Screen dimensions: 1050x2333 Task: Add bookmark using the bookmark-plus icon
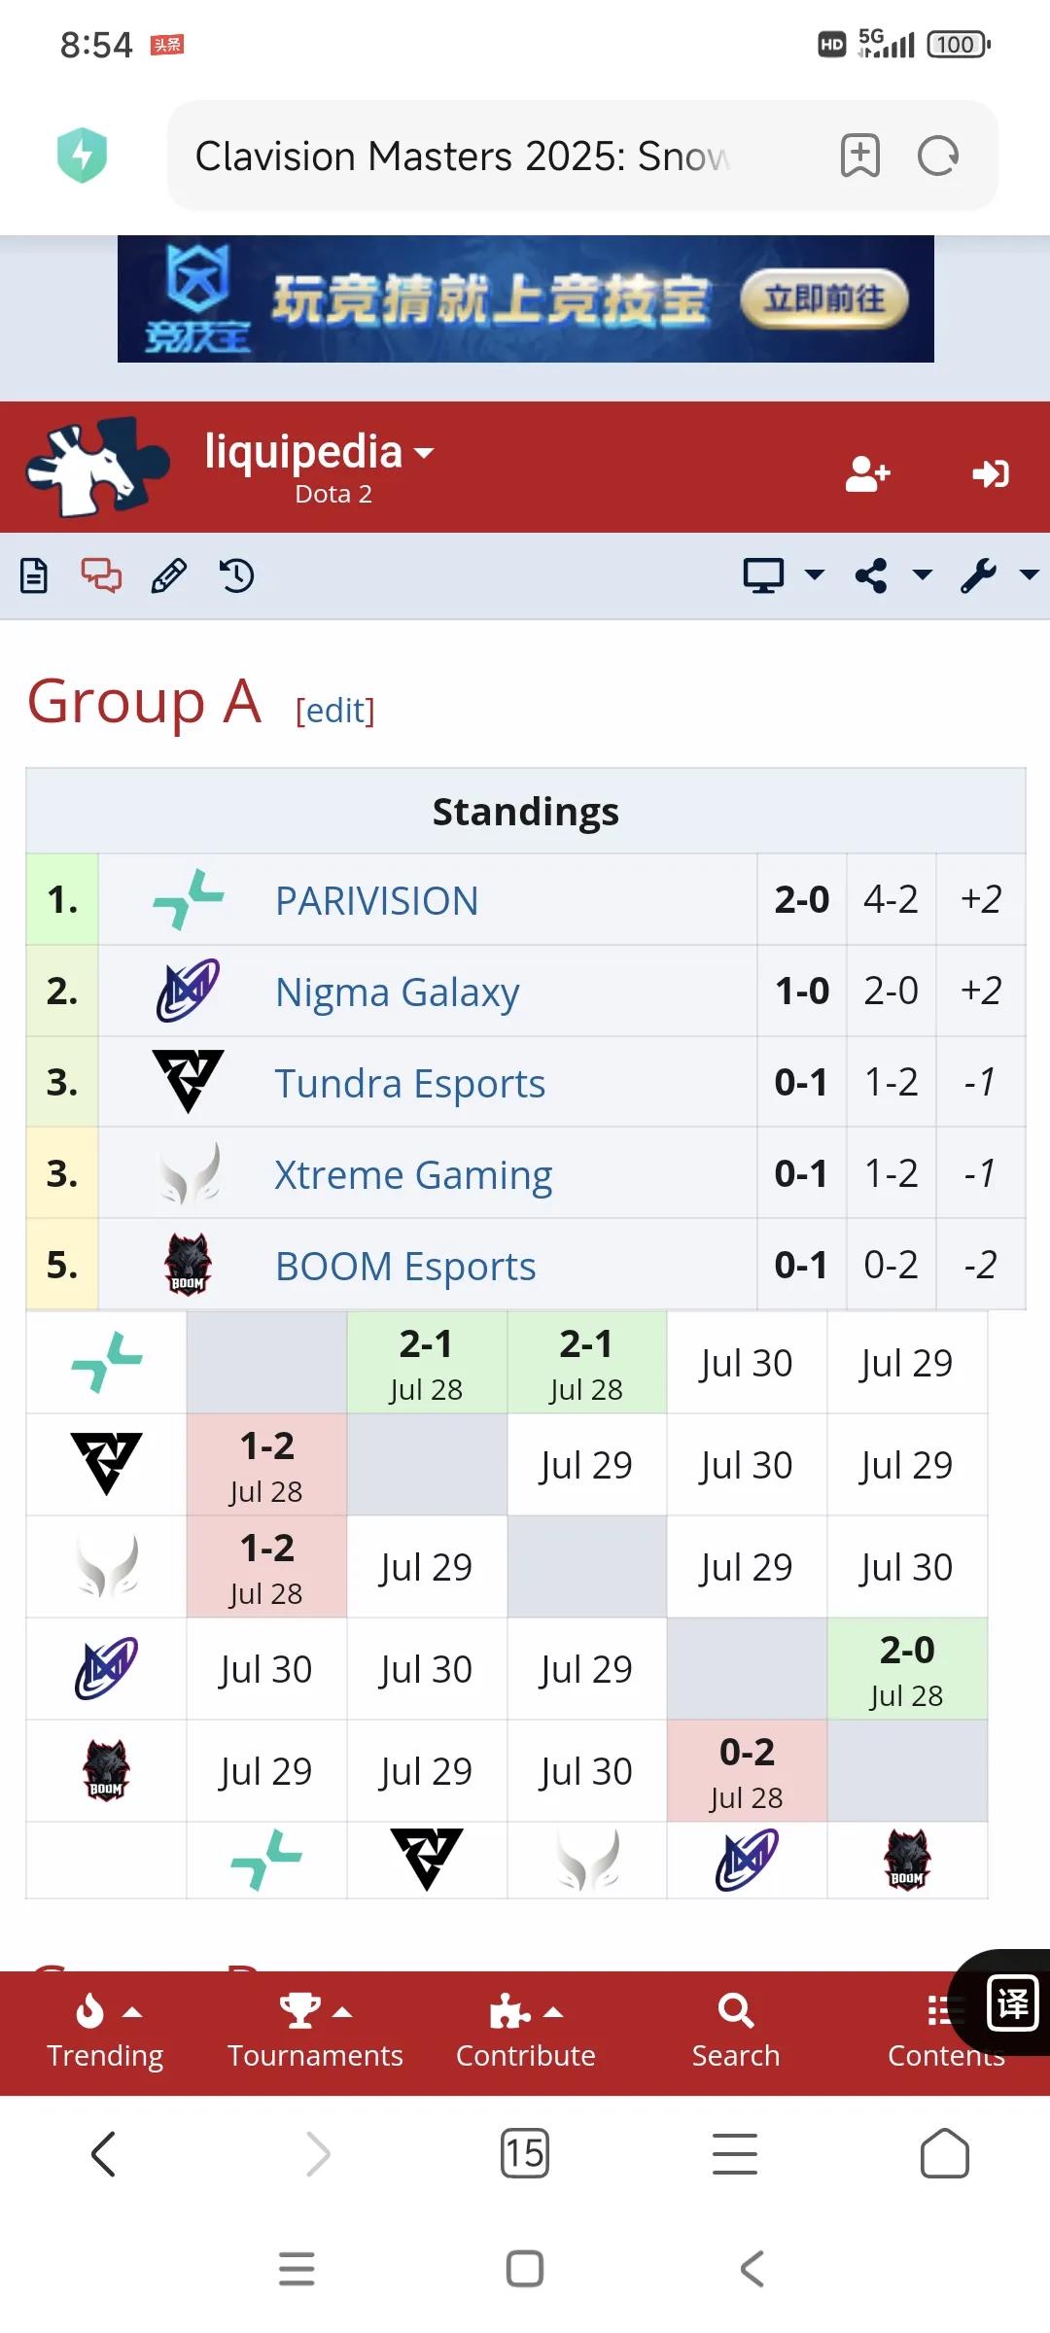pyautogui.click(x=860, y=156)
